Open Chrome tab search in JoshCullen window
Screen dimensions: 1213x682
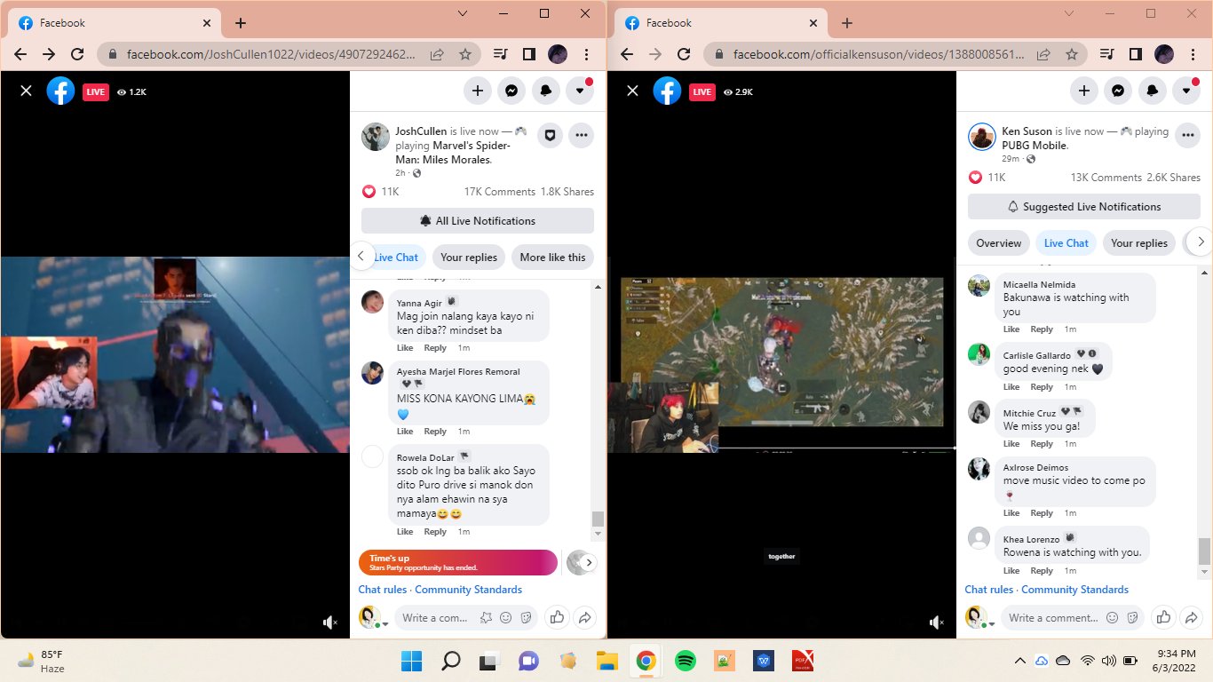(462, 13)
